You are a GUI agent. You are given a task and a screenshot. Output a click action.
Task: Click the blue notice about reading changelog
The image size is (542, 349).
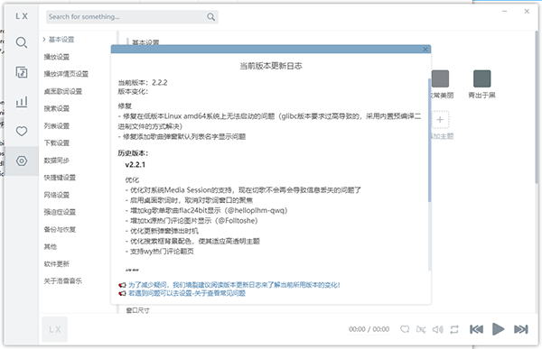click(x=234, y=285)
